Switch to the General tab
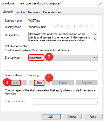The width and height of the screenshot is (104, 121). click(8, 12)
